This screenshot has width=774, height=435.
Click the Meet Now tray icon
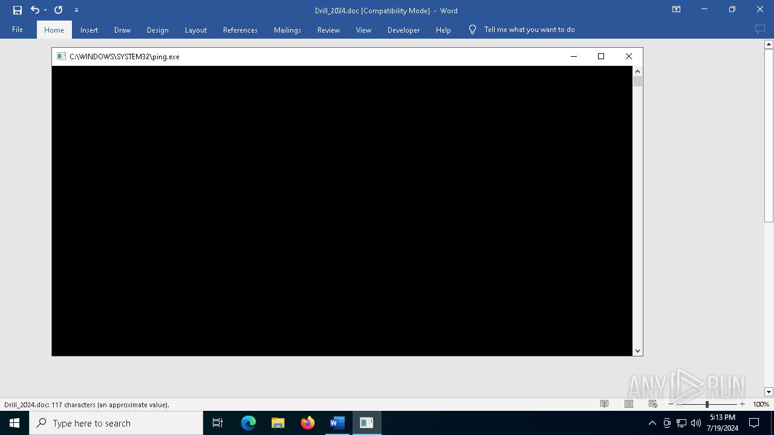point(667,423)
